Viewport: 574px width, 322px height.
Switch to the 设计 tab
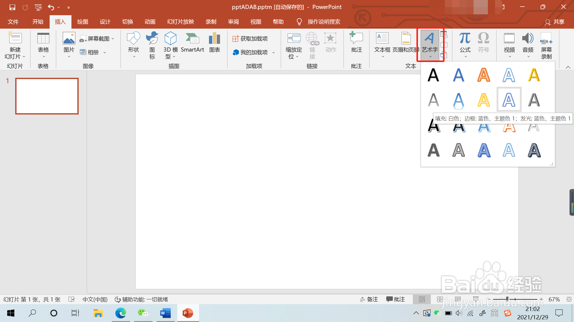click(x=105, y=22)
